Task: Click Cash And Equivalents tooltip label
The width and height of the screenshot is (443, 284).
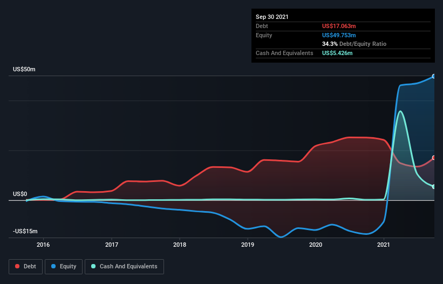Action: pyautogui.click(x=284, y=53)
